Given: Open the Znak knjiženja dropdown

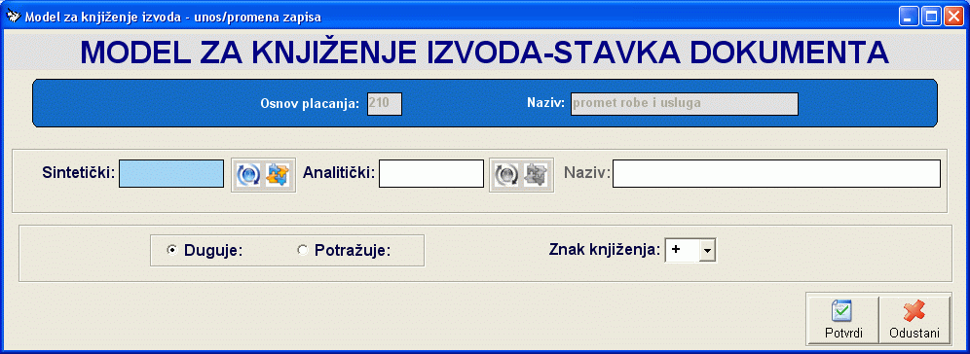Looking at the screenshot, I should (x=708, y=250).
